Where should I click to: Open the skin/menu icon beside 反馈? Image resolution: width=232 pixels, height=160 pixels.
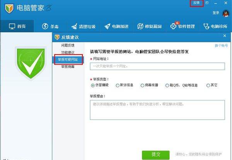coord(207,3)
